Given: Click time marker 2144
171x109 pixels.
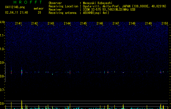Looking at the screenshot, I should click(x=67, y=23).
